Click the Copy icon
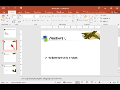This screenshot has height=90, width=120. pyautogui.click(x=7, y=18)
